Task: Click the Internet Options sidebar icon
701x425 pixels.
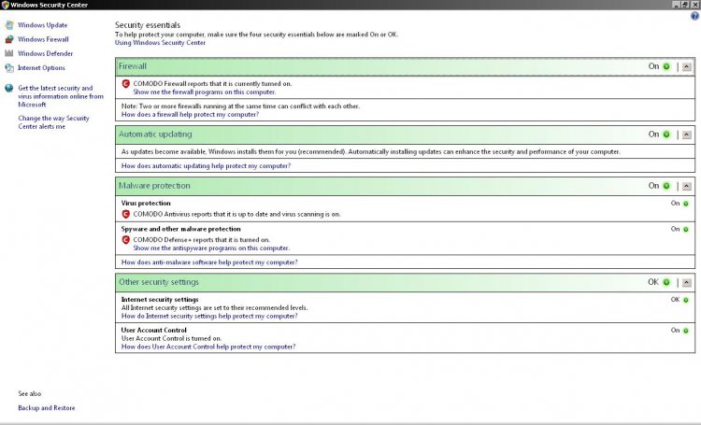Action: pos(9,68)
